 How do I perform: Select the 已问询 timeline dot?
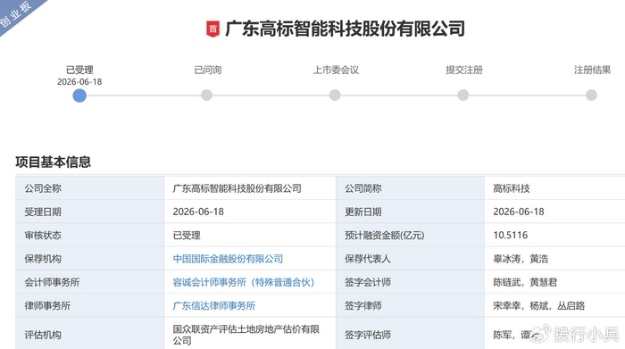click(x=206, y=96)
